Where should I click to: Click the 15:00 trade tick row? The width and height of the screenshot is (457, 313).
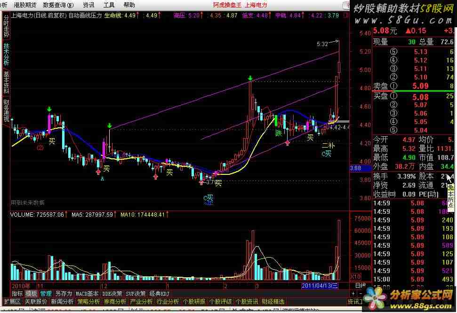coord(413,279)
